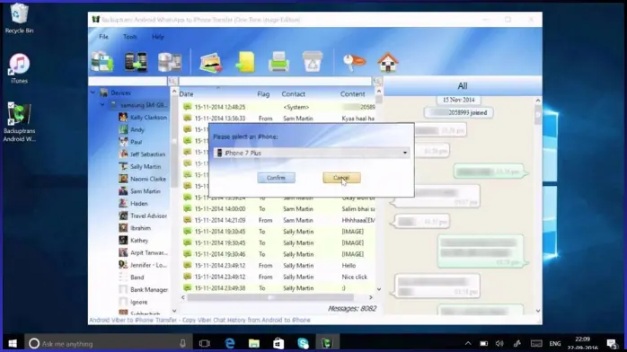Sort messages by Content column
The image size is (627, 352).
[x=352, y=94]
